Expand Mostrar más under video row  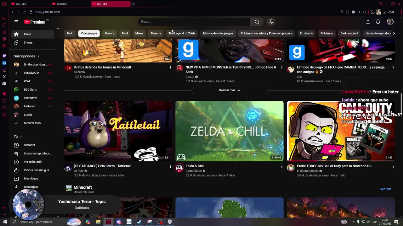(x=230, y=90)
